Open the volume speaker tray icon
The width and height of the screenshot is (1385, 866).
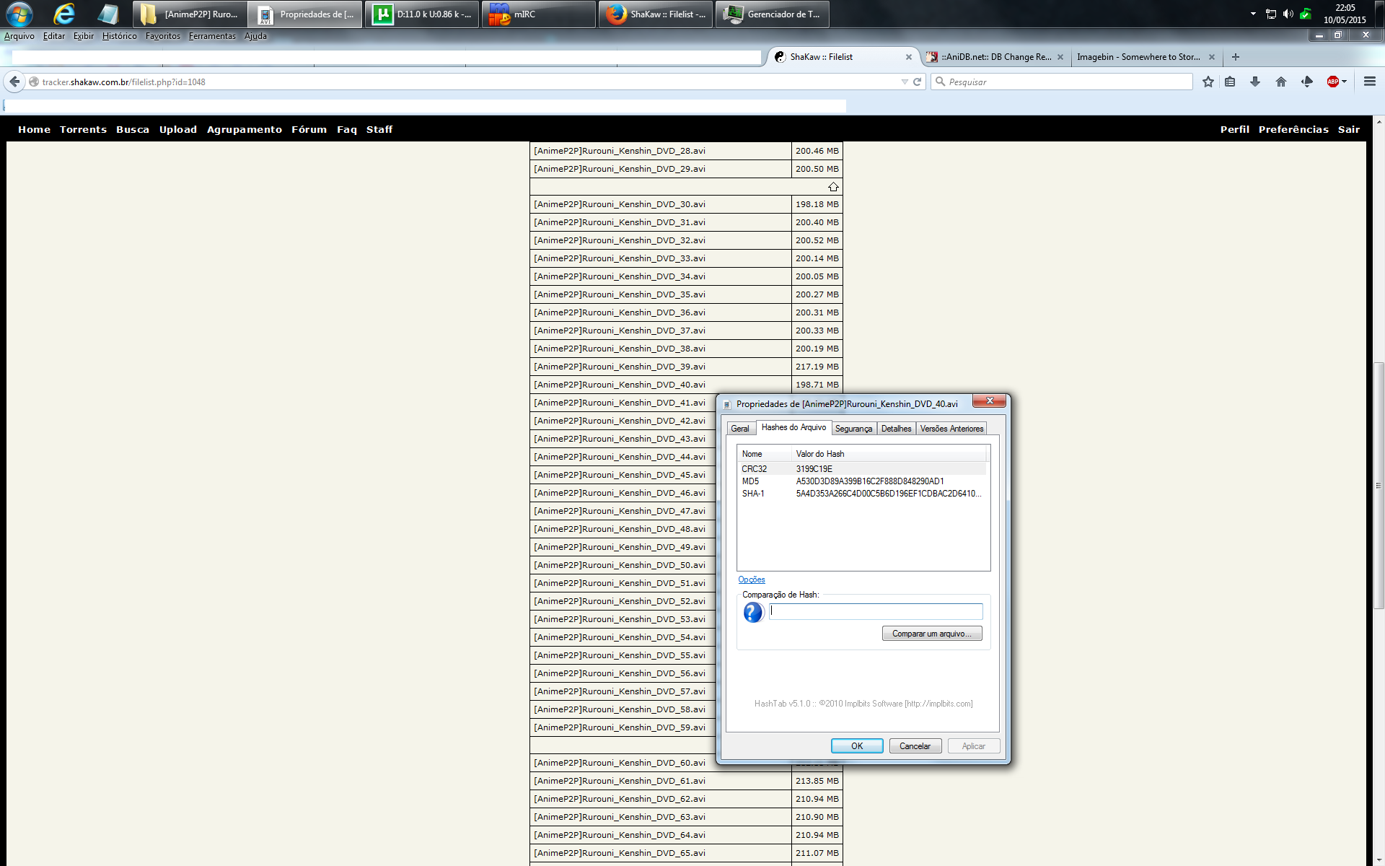click(x=1288, y=14)
